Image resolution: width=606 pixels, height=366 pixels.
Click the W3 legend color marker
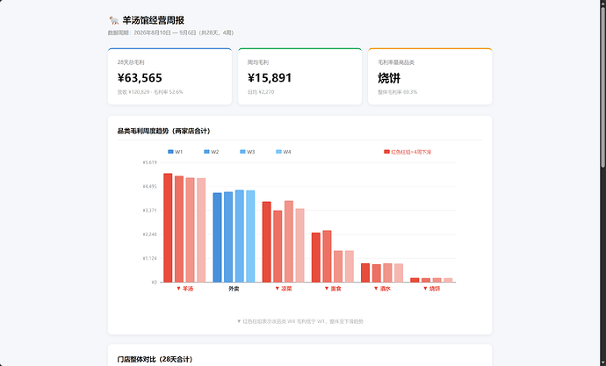(x=242, y=152)
